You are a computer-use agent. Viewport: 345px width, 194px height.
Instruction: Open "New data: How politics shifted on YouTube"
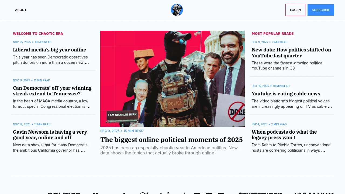291,53
